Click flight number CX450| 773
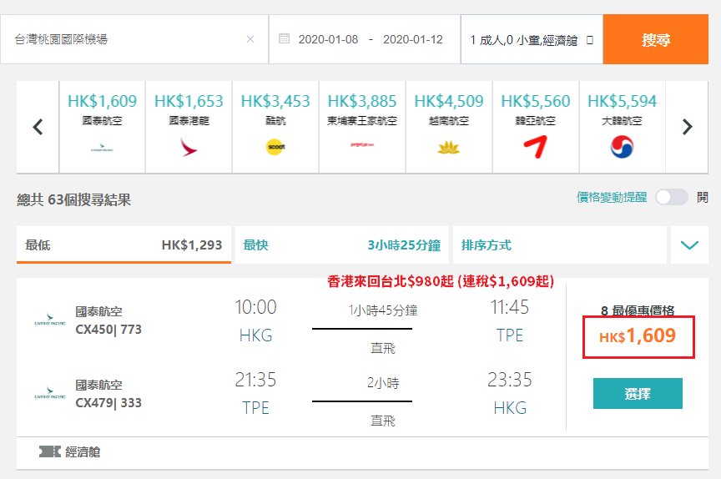721x479 pixels. click(108, 330)
